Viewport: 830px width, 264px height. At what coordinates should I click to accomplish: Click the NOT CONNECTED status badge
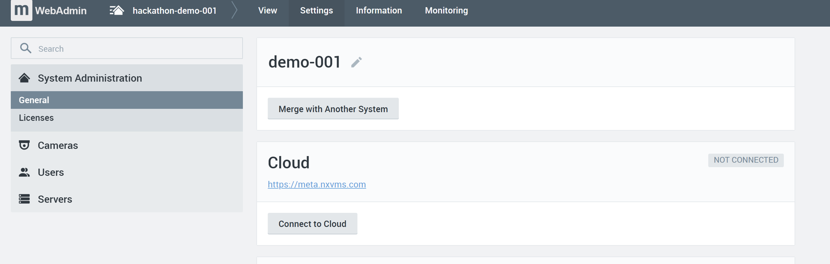coord(745,160)
